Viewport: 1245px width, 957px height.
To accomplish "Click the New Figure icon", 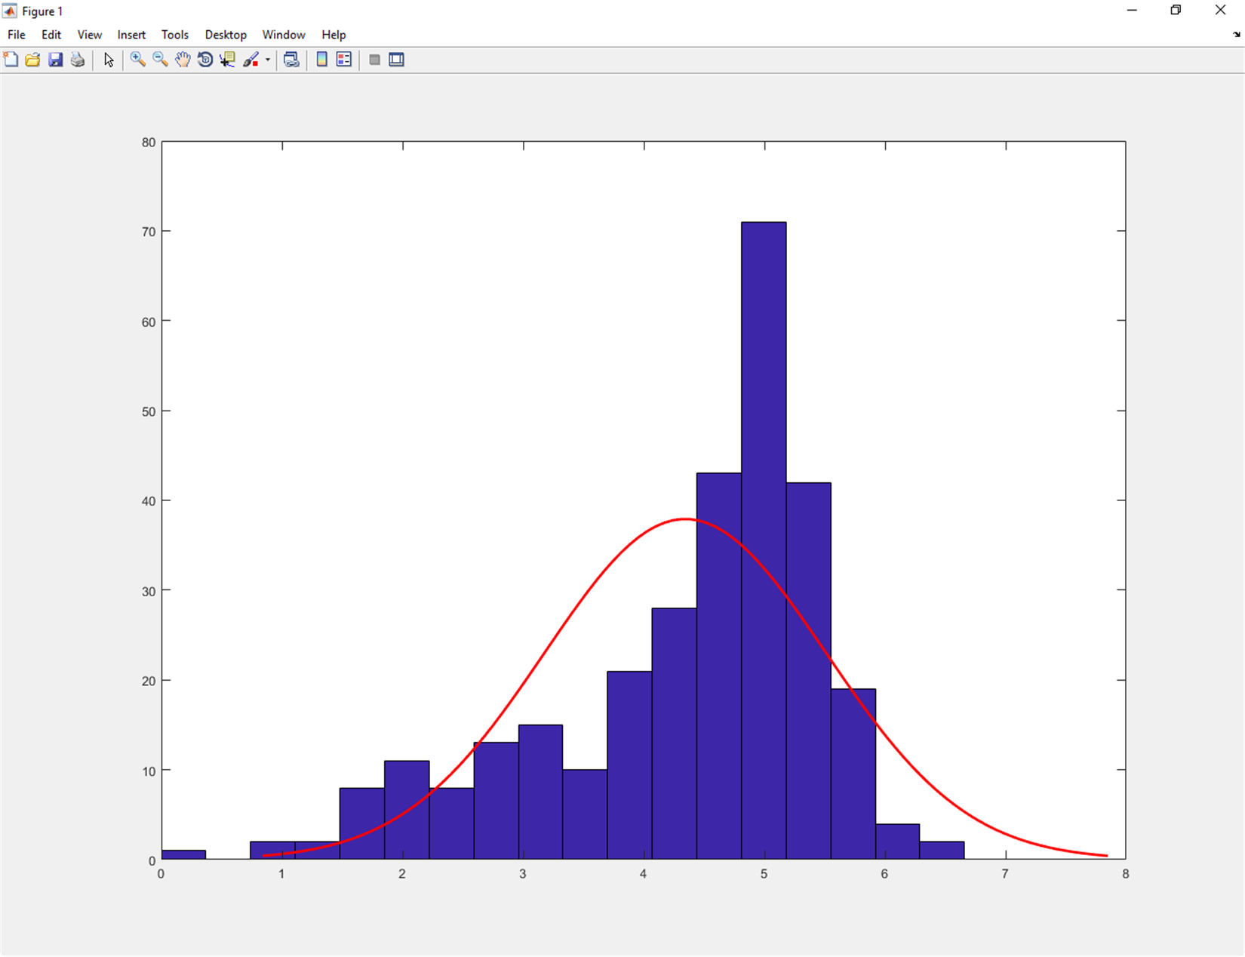I will tap(11, 60).
